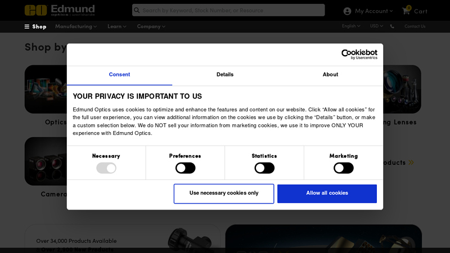Open the shopping cart icon
This screenshot has height=253, width=450.
[x=406, y=11]
